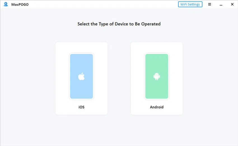This screenshot has height=146, width=238.
Task: Click the Apple logo on iOS phone
Action: click(81, 76)
